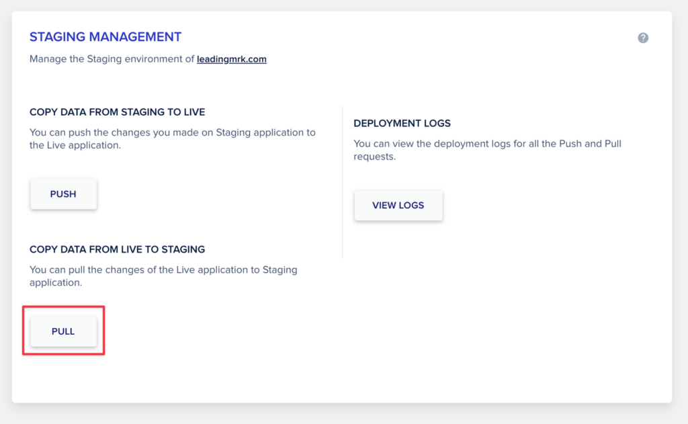The height and width of the screenshot is (424, 688).
Task: Select the STAGING MANAGEMENT title
Action: [105, 37]
